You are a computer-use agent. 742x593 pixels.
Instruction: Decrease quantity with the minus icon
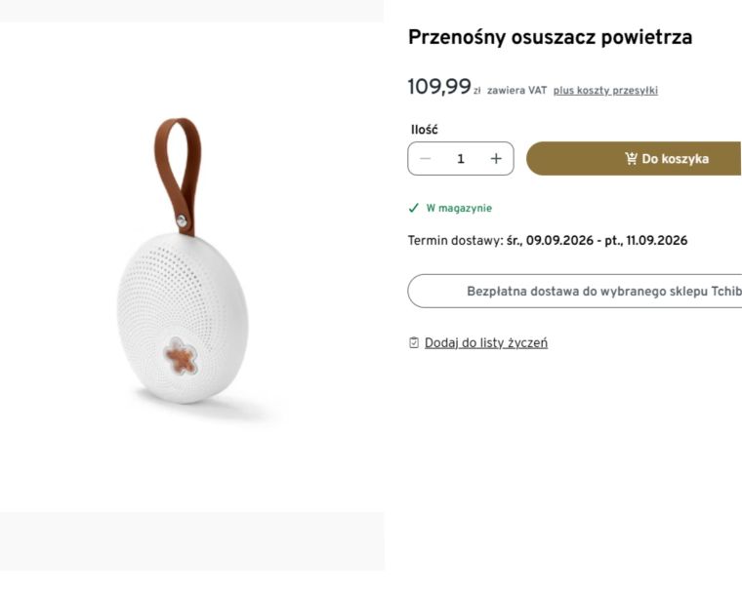pos(425,159)
